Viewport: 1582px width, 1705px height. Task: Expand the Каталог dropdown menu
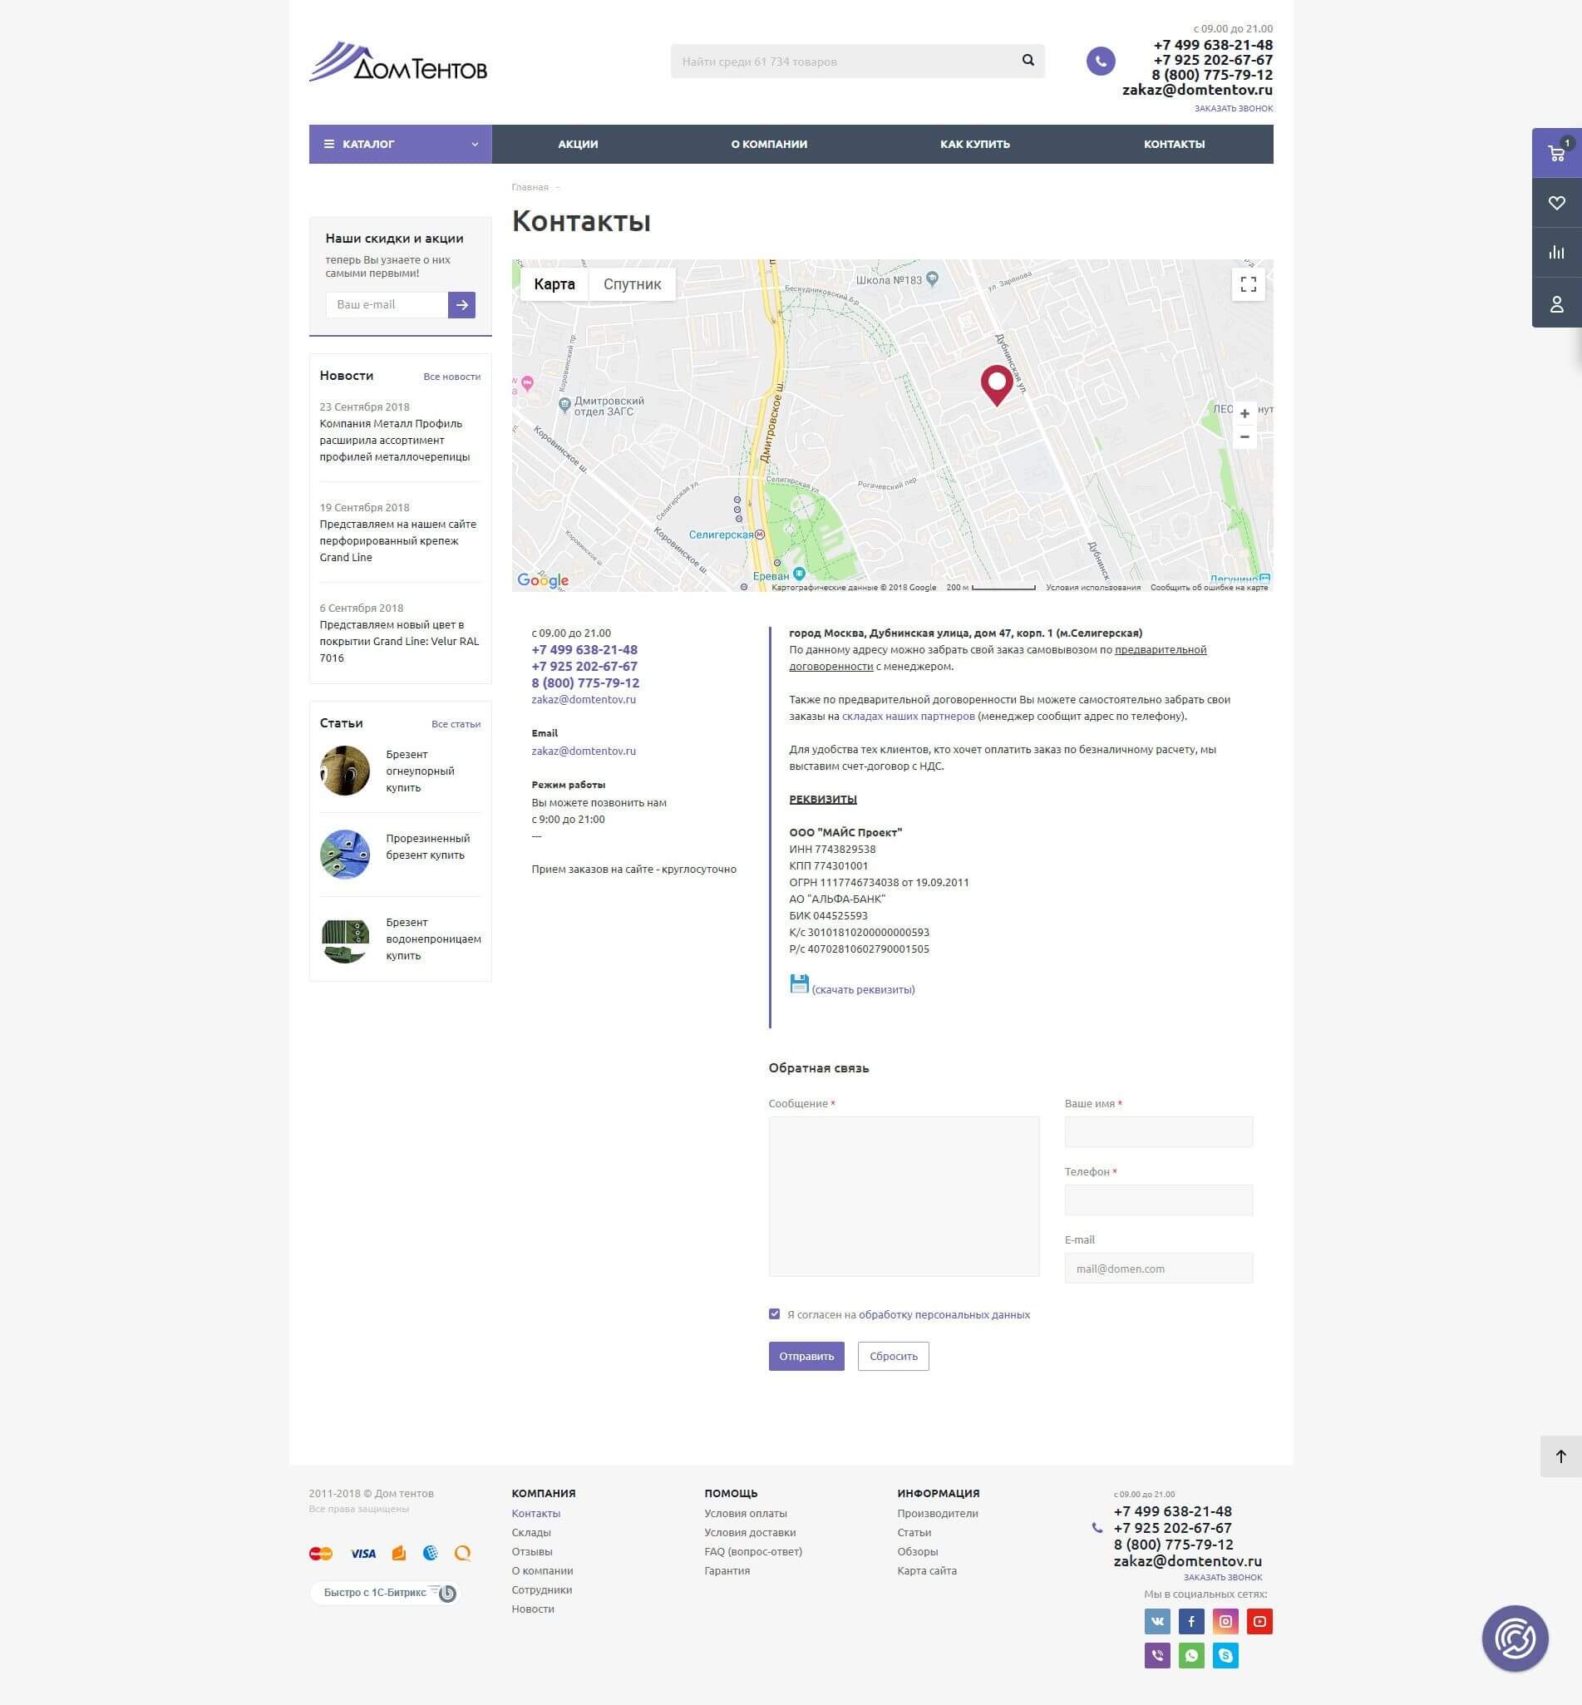tap(400, 145)
